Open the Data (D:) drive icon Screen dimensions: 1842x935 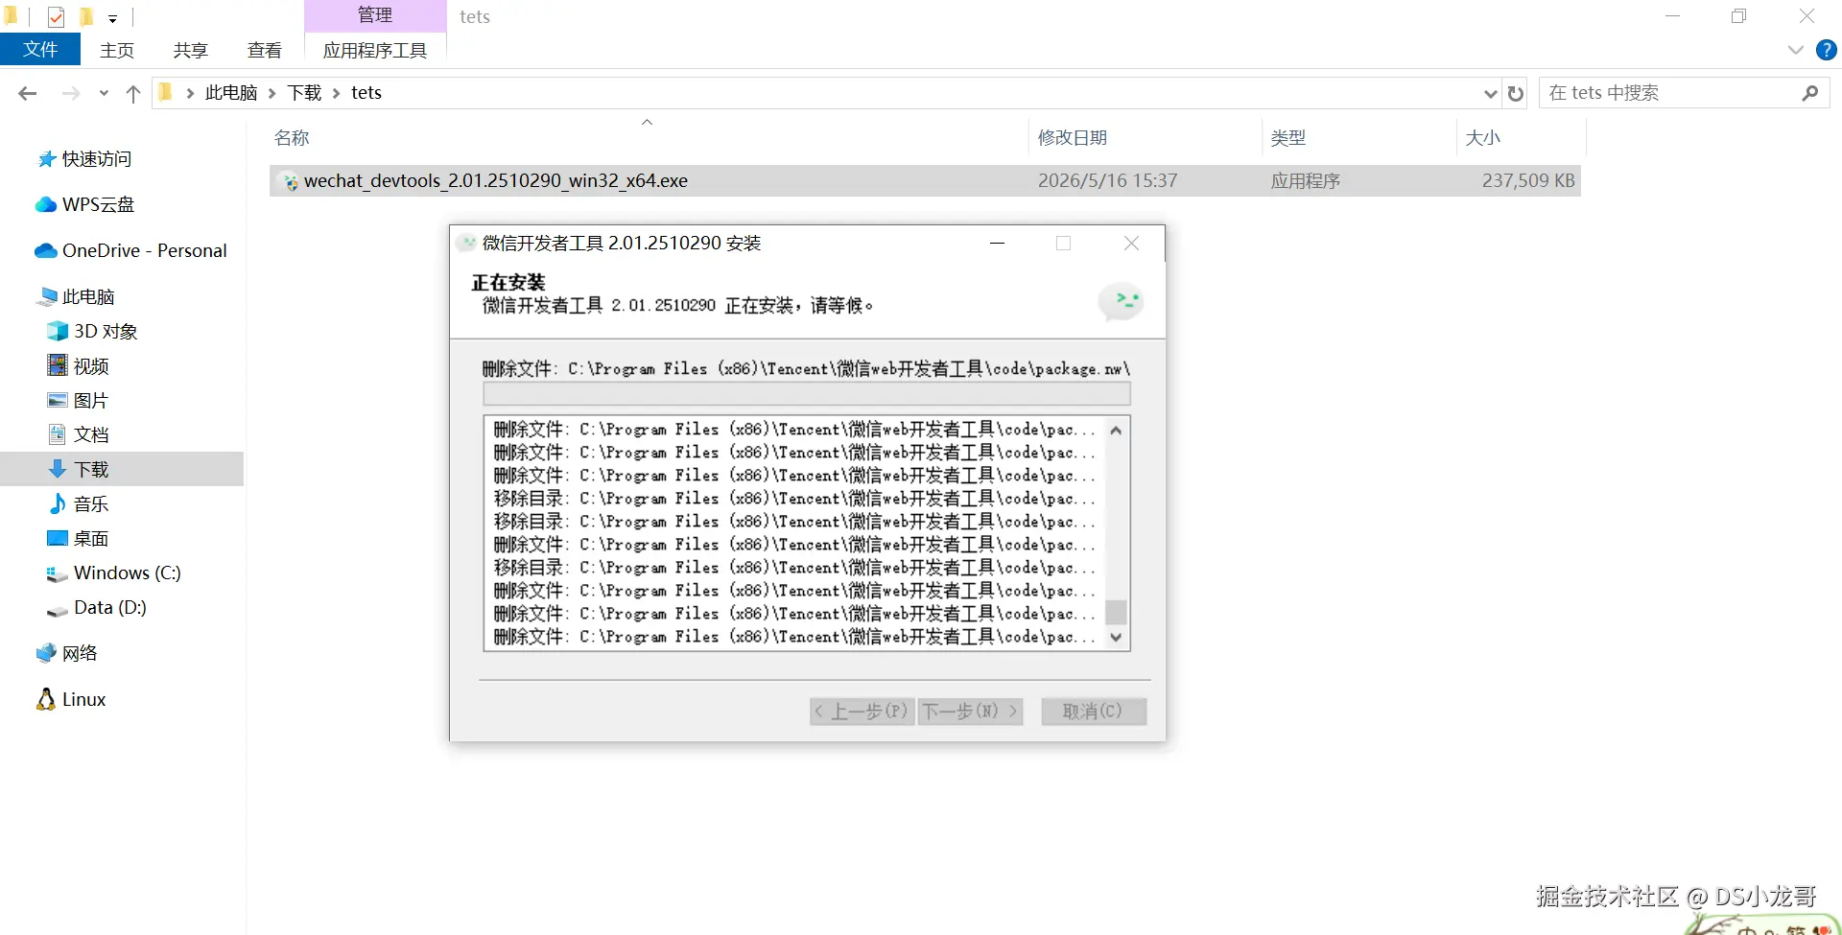pyautogui.click(x=58, y=610)
